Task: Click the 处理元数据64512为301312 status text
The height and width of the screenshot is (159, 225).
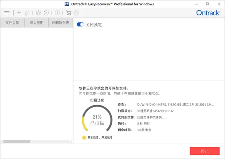Action: point(156,111)
